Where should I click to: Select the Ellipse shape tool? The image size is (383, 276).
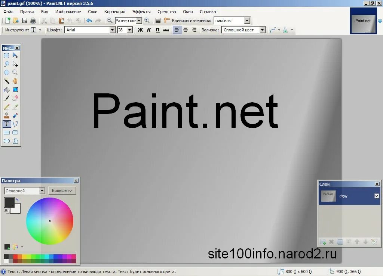click(x=7, y=141)
